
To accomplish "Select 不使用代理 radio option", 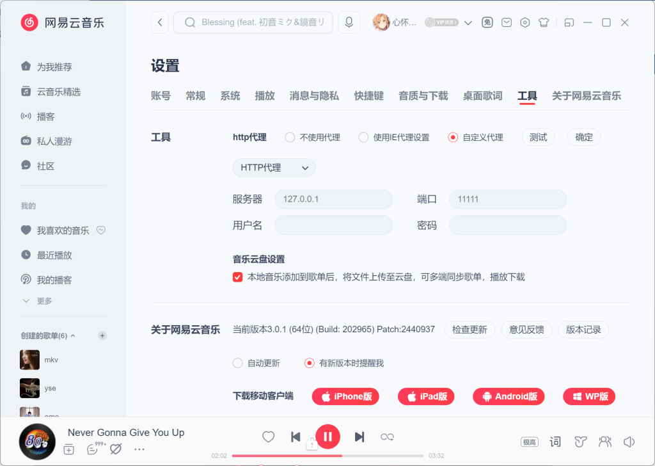I will tap(290, 137).
